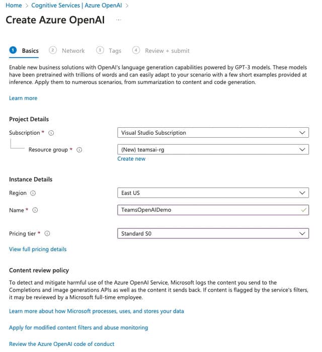Expand the Region dropdown showing East US
The height and width of the screenshot is (352, 322).
212,193
